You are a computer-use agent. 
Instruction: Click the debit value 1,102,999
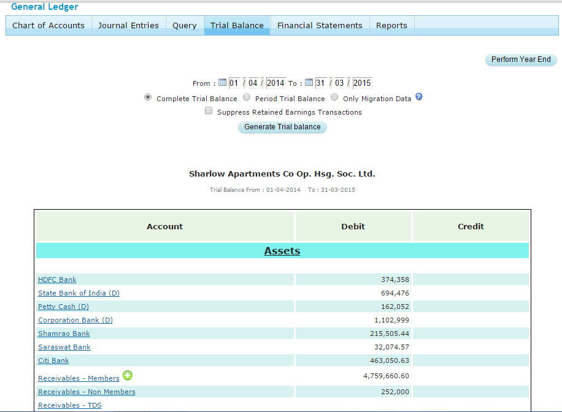[x=392, y=320]
